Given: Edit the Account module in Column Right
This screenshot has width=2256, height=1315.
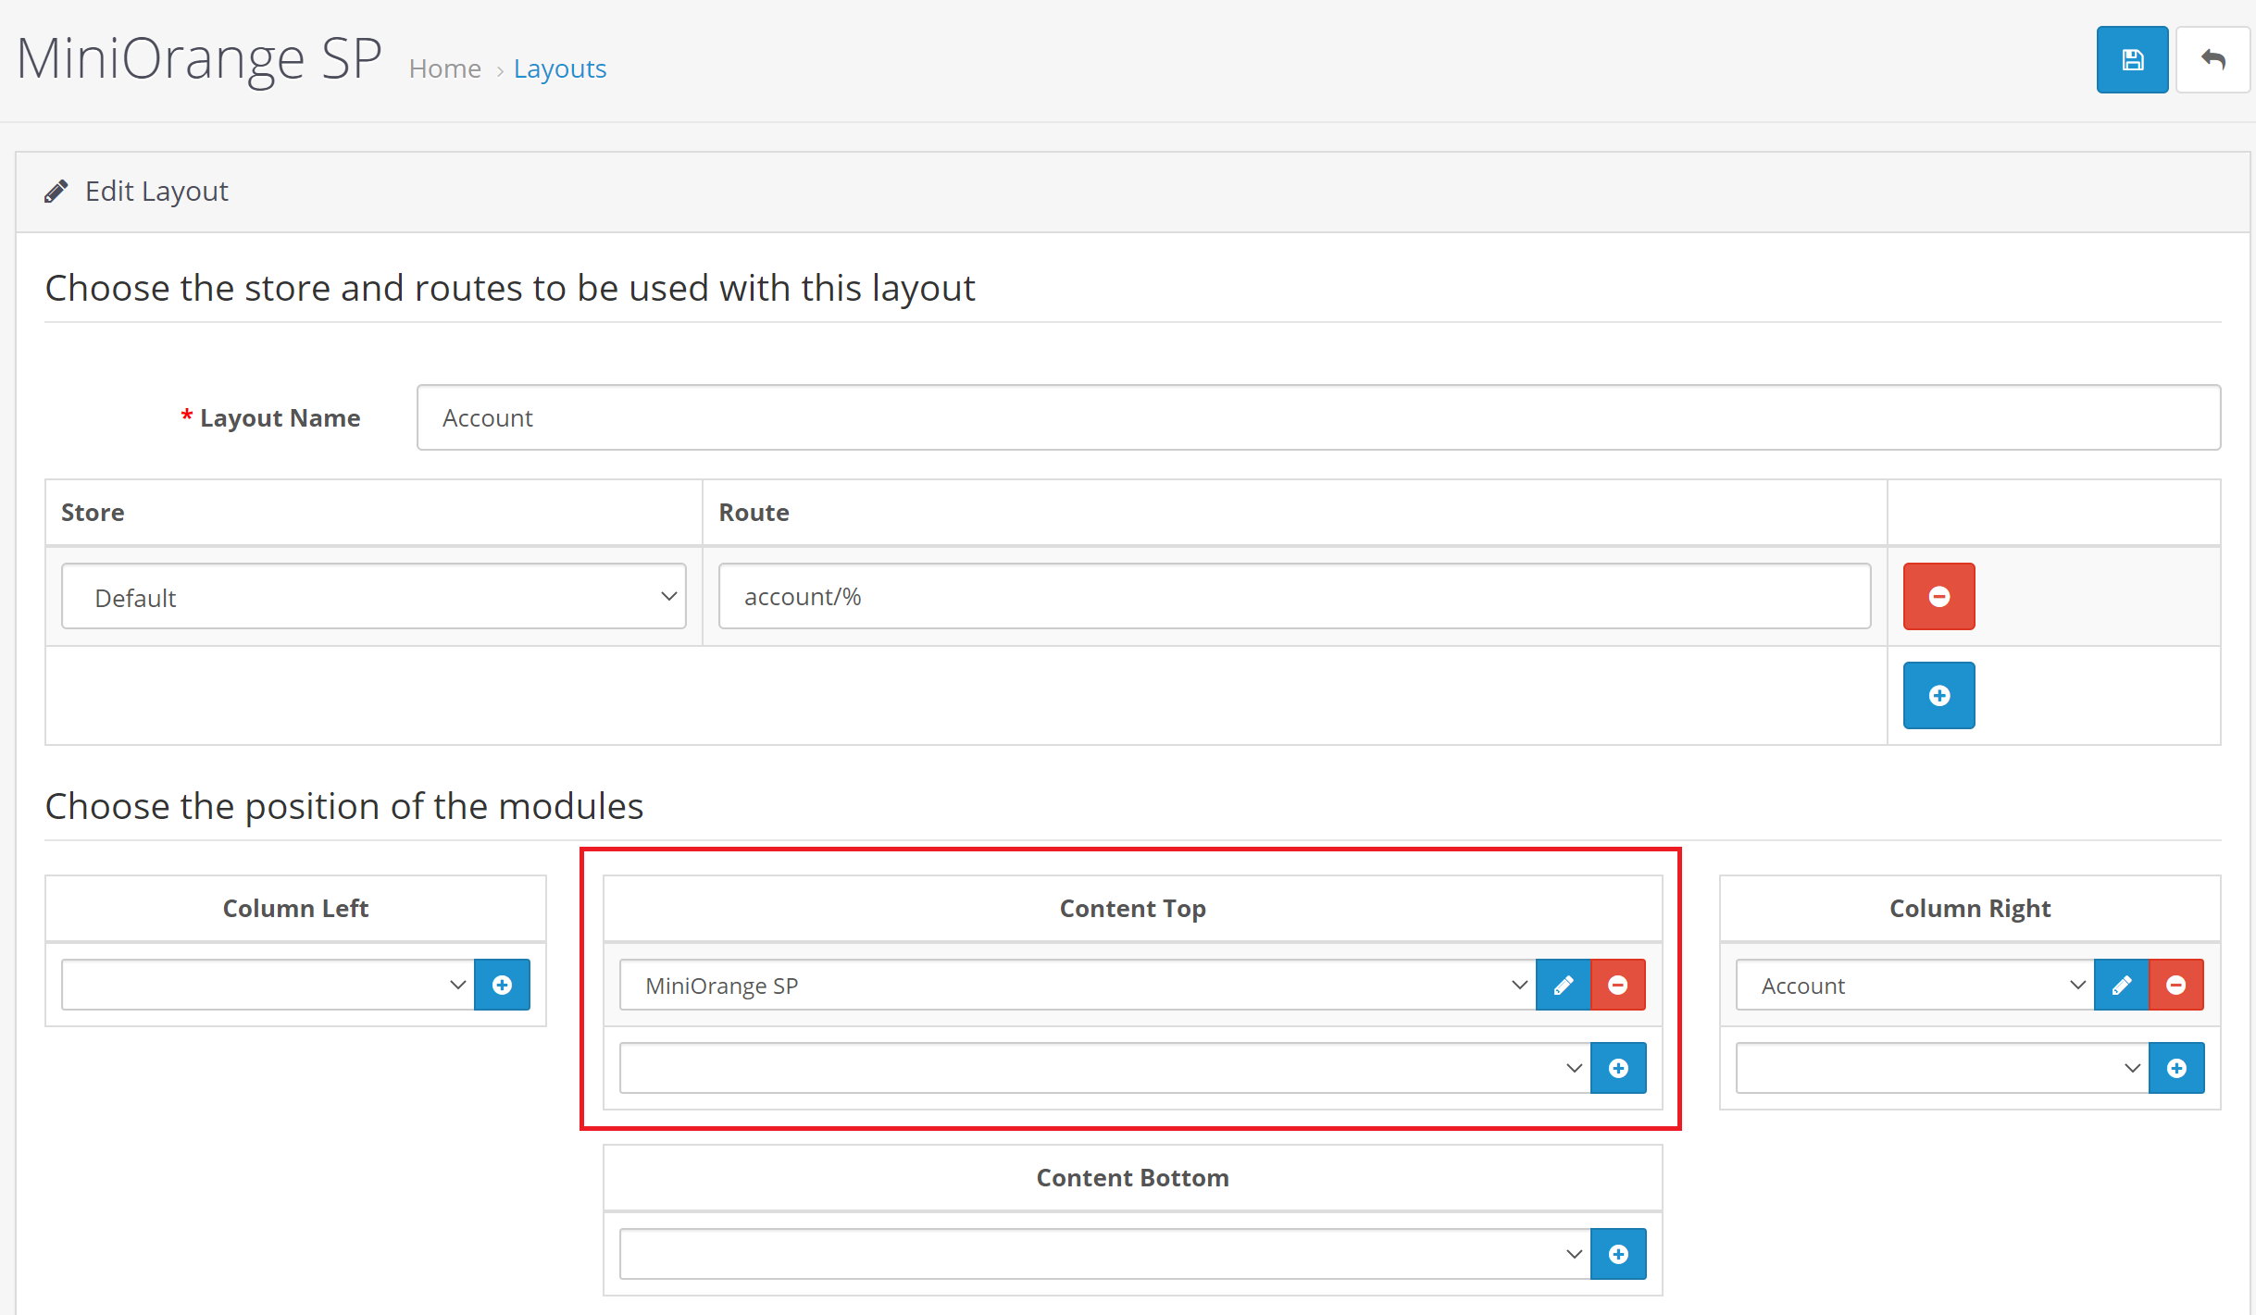Looking at the screenshot, I should click(2121, 985).
